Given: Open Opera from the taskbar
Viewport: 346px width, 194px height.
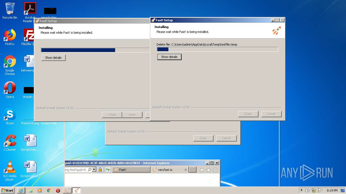Looking at the screenshot, I should [58, 190].
